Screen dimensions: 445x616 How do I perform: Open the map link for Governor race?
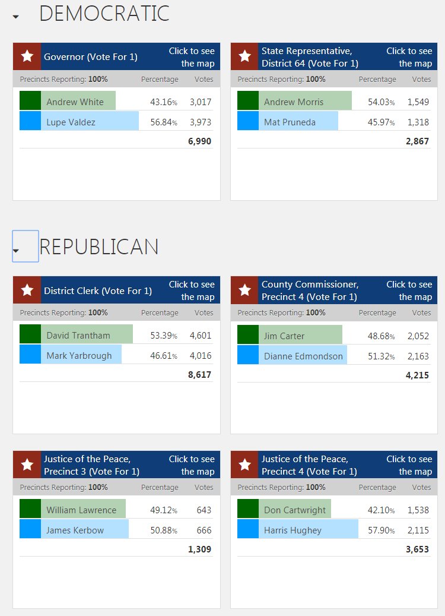[192, 57]
